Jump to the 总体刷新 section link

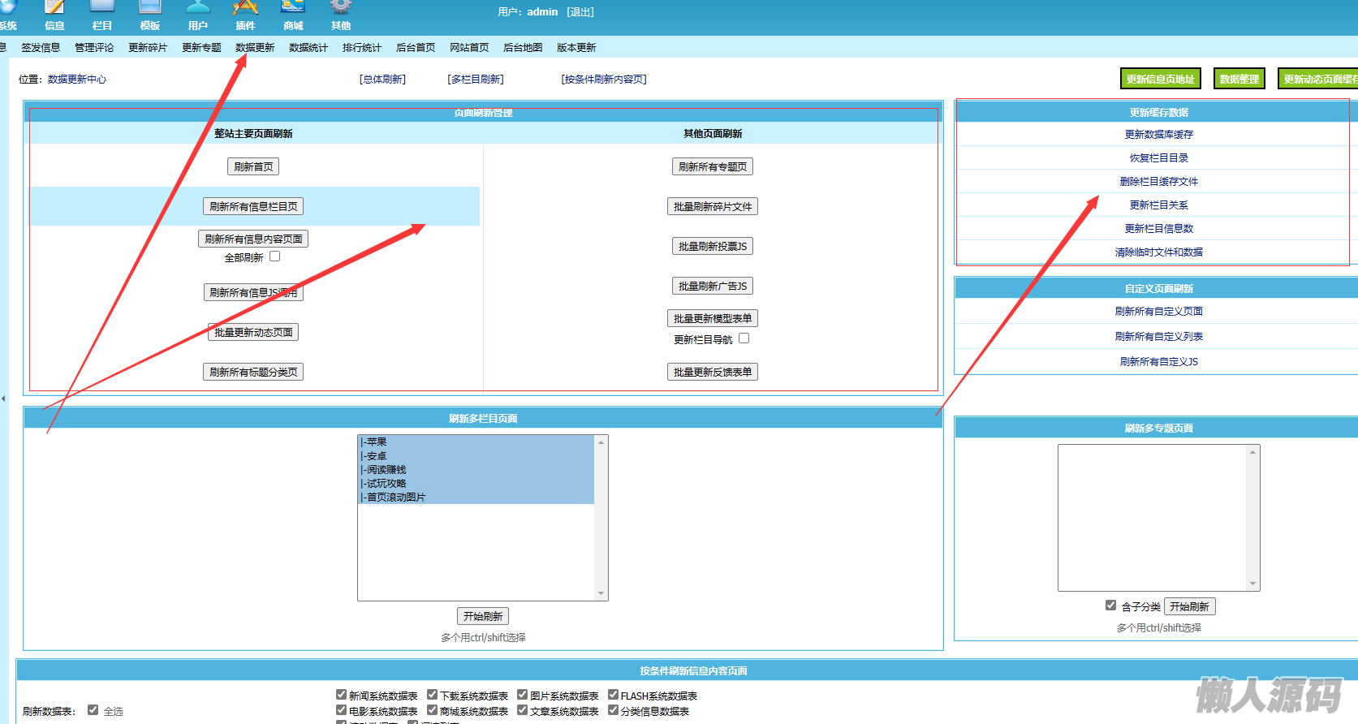tap(383, 80)
